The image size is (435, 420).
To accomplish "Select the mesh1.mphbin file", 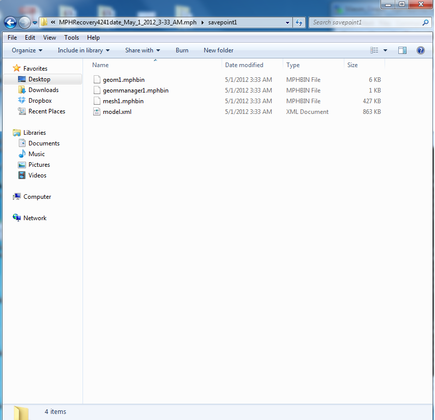I will pos(123,101).
